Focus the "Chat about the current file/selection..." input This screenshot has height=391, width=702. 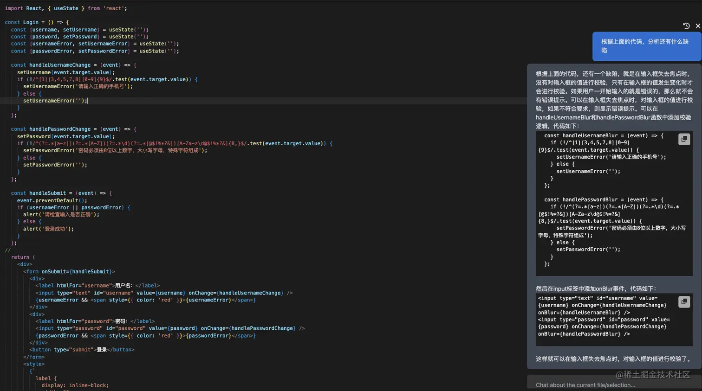coord(614,385)
